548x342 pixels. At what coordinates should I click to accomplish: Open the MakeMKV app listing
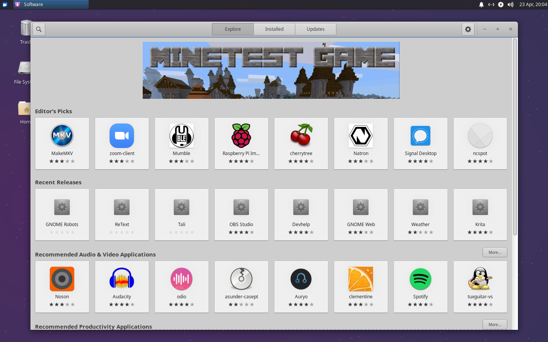62,144
